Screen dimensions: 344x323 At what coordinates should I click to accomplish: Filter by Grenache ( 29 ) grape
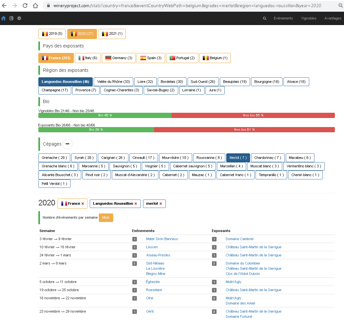click(54, 158)
